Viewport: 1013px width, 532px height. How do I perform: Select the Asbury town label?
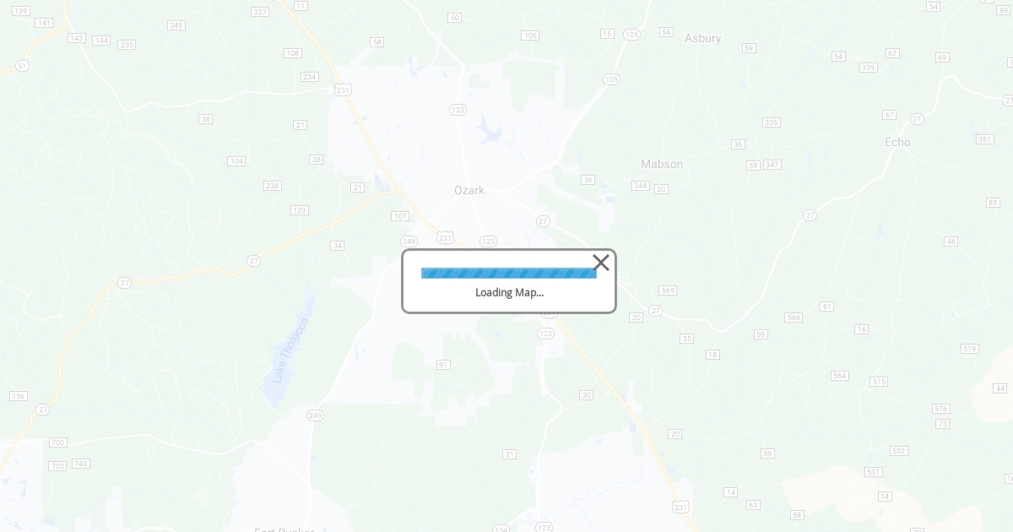[x=702, y=38]
